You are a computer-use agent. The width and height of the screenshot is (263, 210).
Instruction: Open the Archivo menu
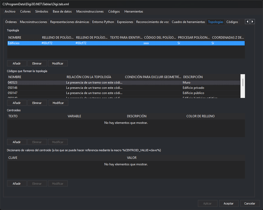[x=10, y=11]
